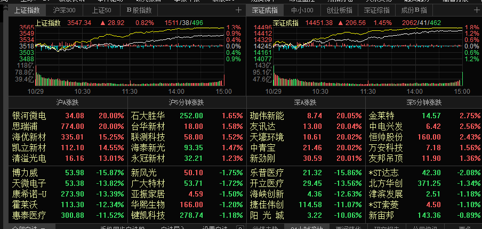The height and width of the screenshot is (229, 482).
Task: Click the 深5分钟涨跌 column header
Action: click(423, 103)
